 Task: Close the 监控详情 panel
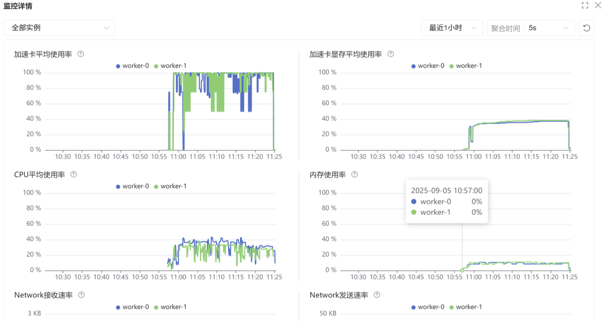pyautogui.click(x=597, y=5)
